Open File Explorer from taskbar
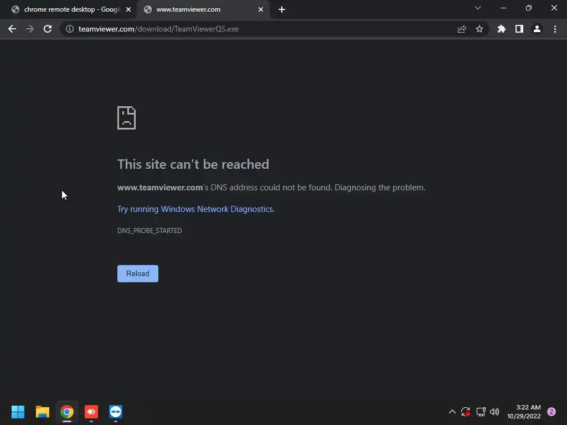This screenshot has width=567, height=425. pyautogui.click(x=42, y=412)
